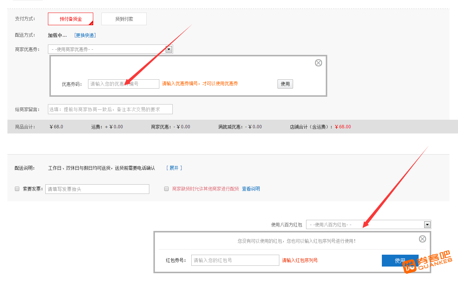Close the red packet input panel
Screen dimensions: 458x281
422,239
